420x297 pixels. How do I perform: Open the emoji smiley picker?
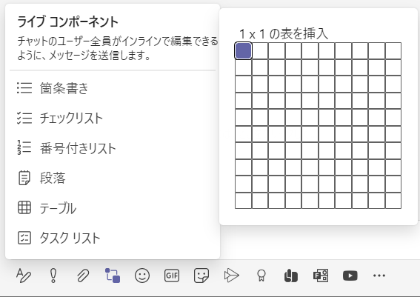tap(142, 276)
